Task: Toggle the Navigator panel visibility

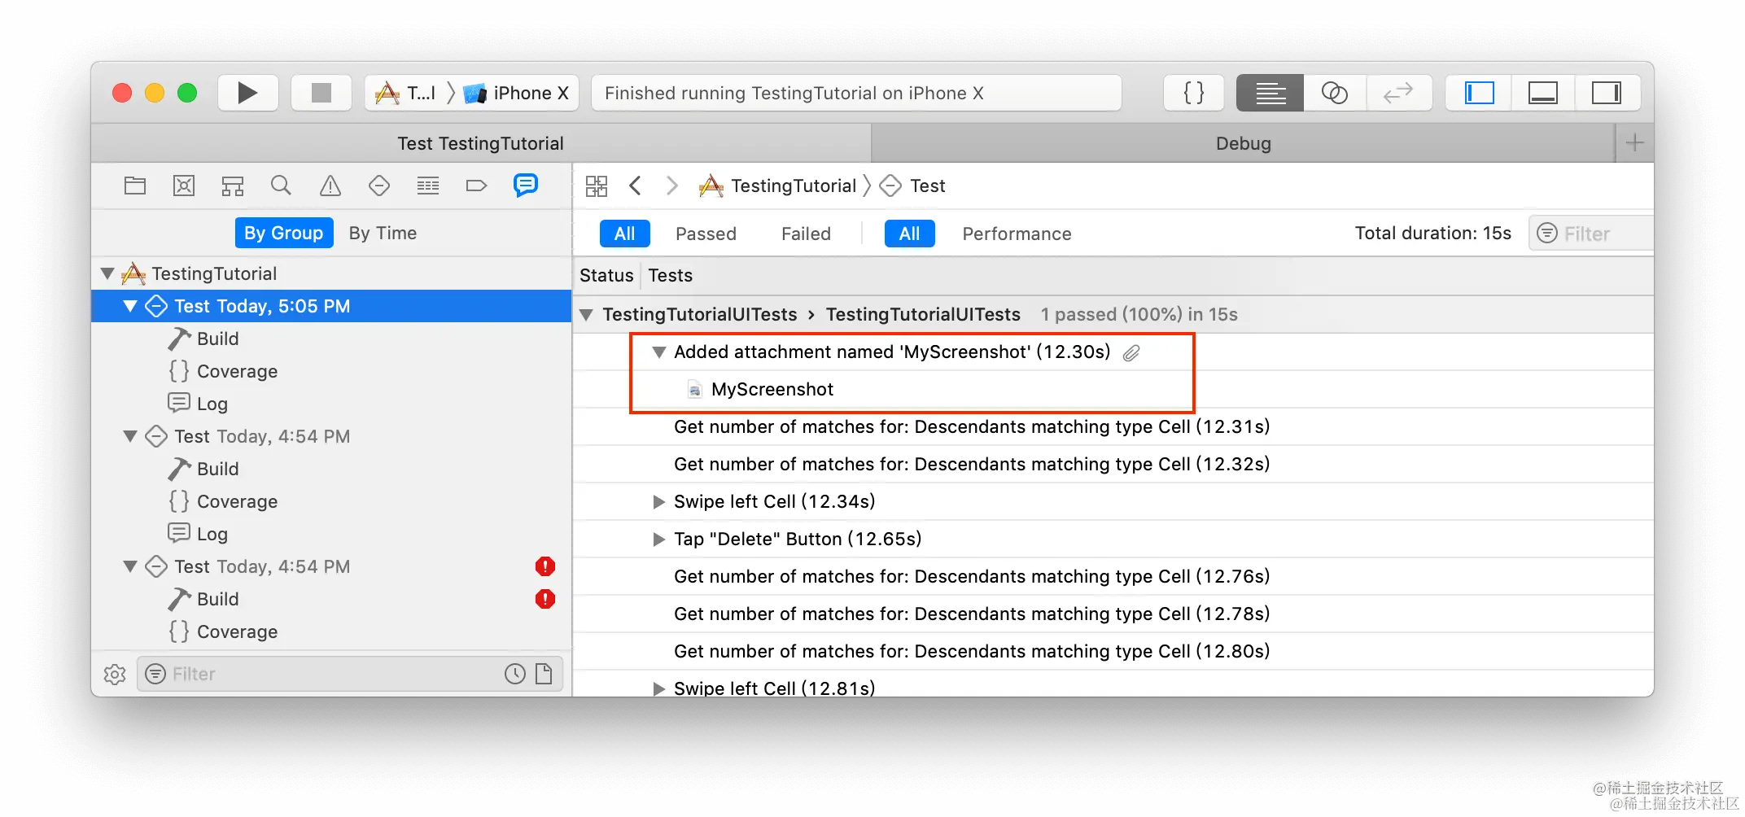Action: click(x=1479, y=93)
